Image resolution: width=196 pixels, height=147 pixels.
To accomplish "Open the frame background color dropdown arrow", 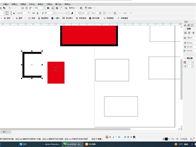I will (192, 62).
